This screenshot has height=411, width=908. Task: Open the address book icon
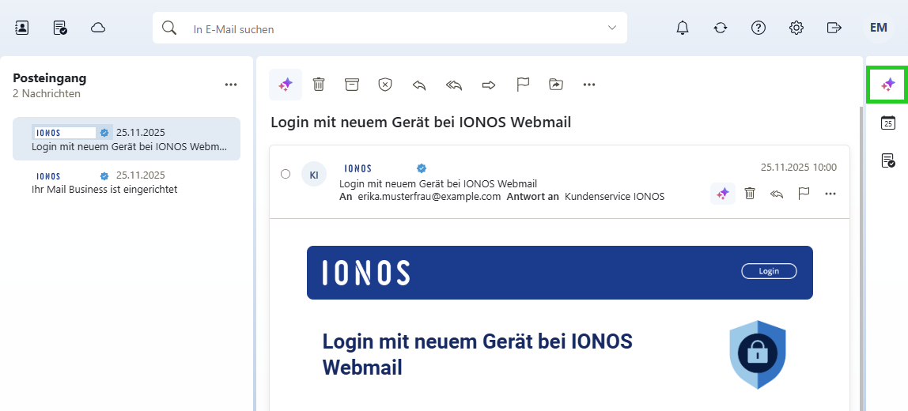pyautogui.click(x=22, y=27)
